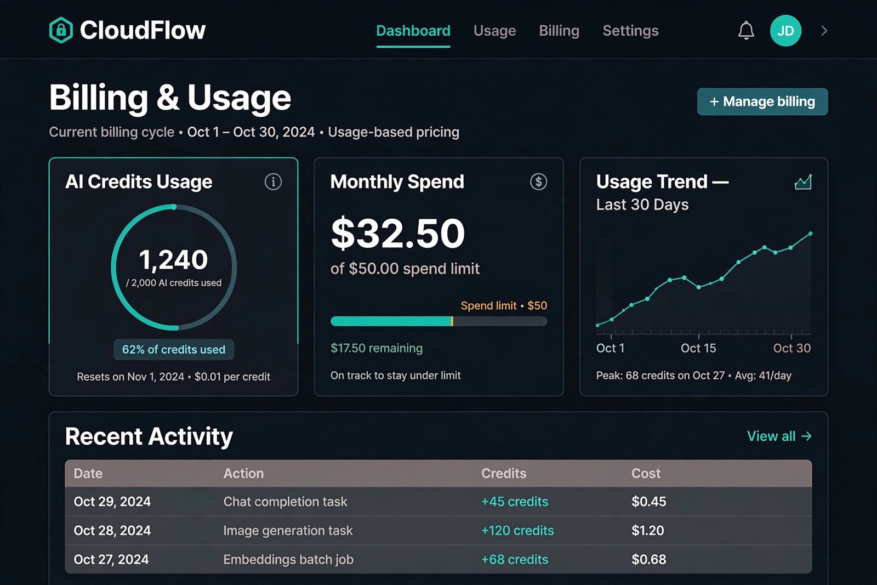Click the +45 credits value

click(x=515, y=502)
